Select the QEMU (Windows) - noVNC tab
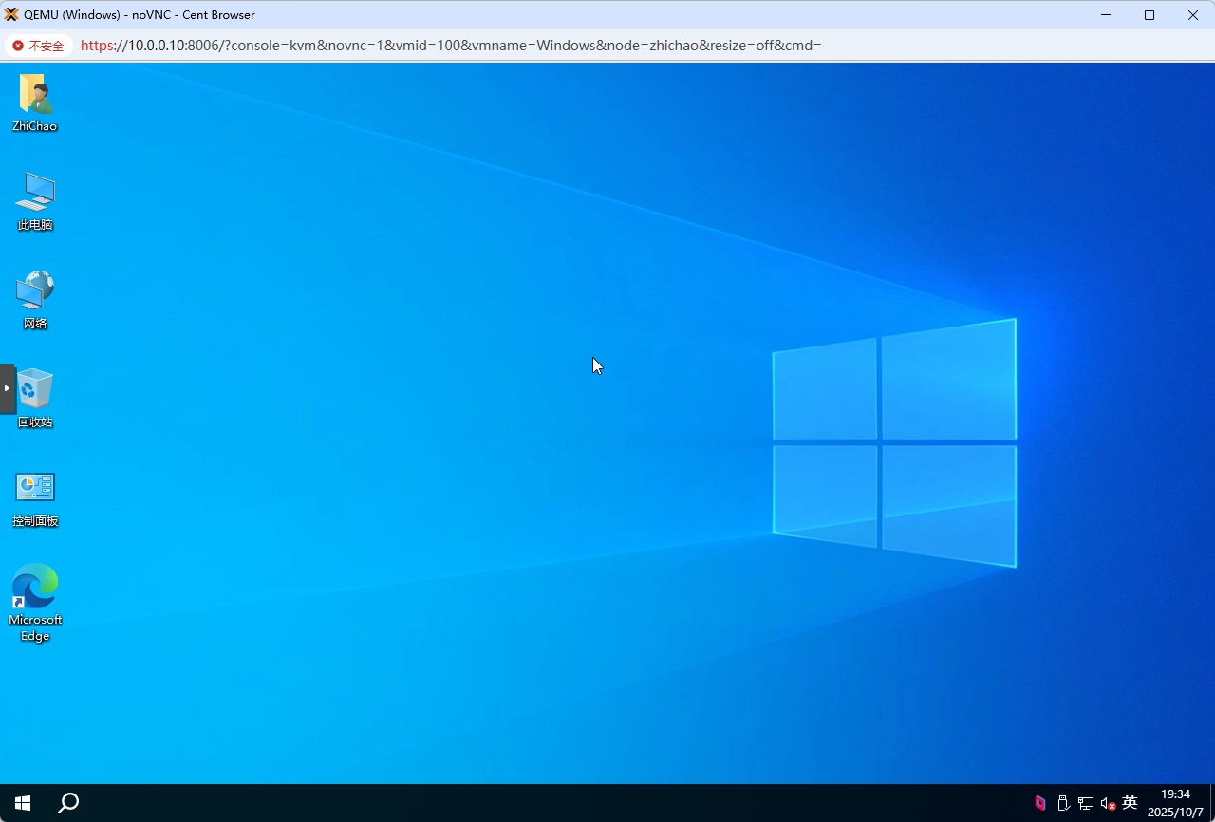The height and width of the screenshot is (822, 1215). coord(133,14)
